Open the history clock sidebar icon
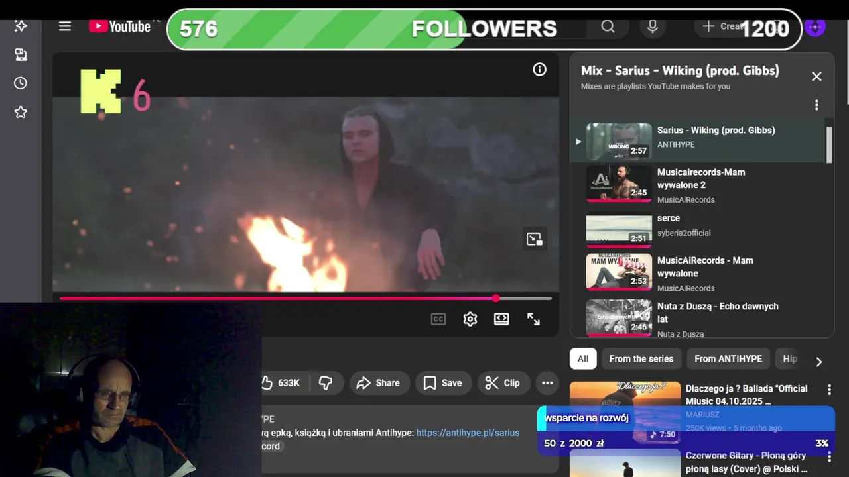Image resolution: width=849 pixels, height=477 pixels. point(21,83)
